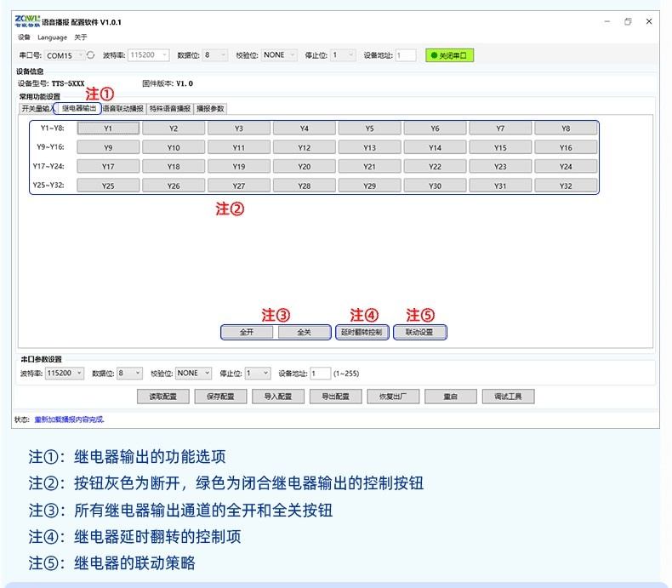Open the top baud rate 115200 dropdown
Image resolution: width=672 pixels, height=588 pixels.
tap(148, 54)
